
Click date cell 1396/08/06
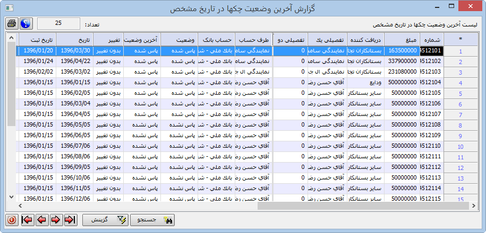[x=74, y=157]
